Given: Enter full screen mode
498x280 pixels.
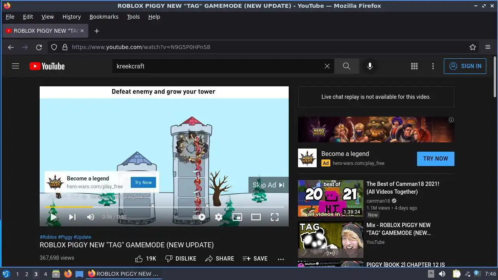Looking at the screenshot, I should 275,217.
